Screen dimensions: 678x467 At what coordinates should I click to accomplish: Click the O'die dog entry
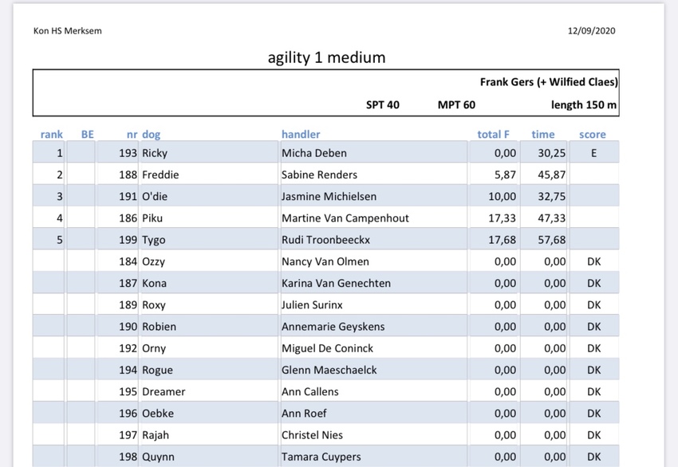click(156, 196)
